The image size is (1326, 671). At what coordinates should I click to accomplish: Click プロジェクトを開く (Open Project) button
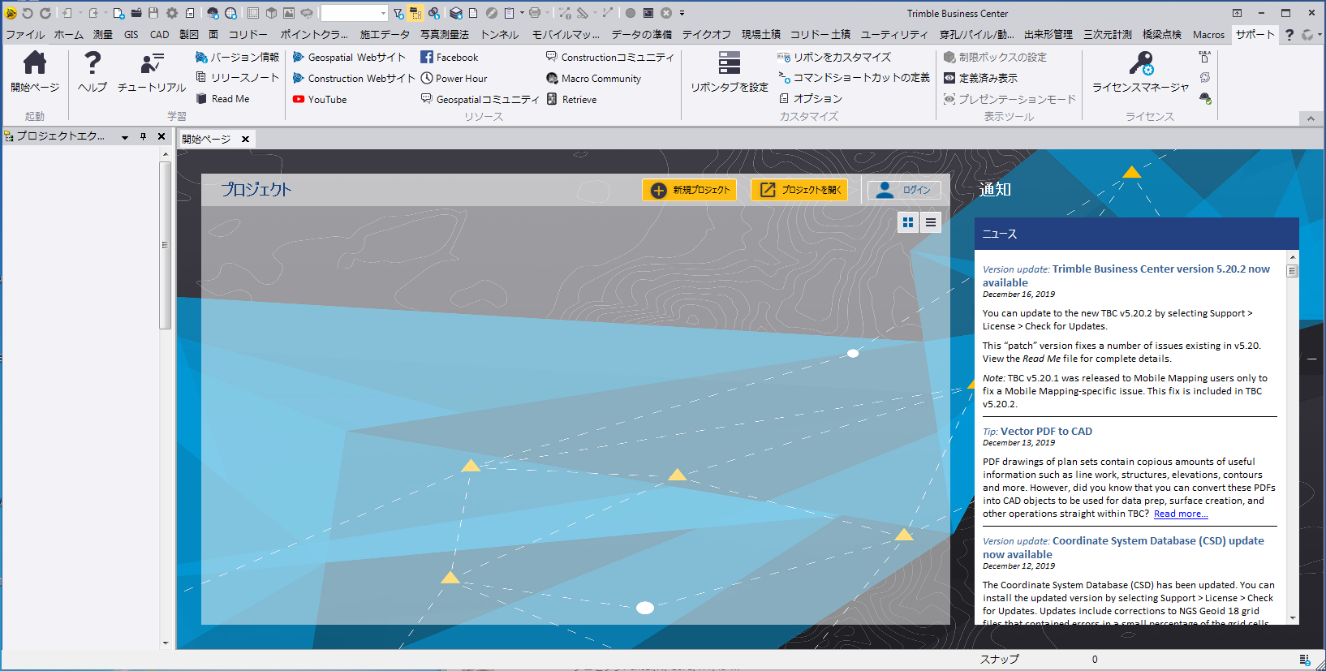pyautogui.click(x=799, y=190)
